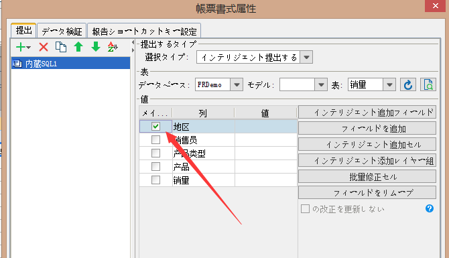Click the 地区 column cell
Viewport: 449px width, 258px height.
204,127
